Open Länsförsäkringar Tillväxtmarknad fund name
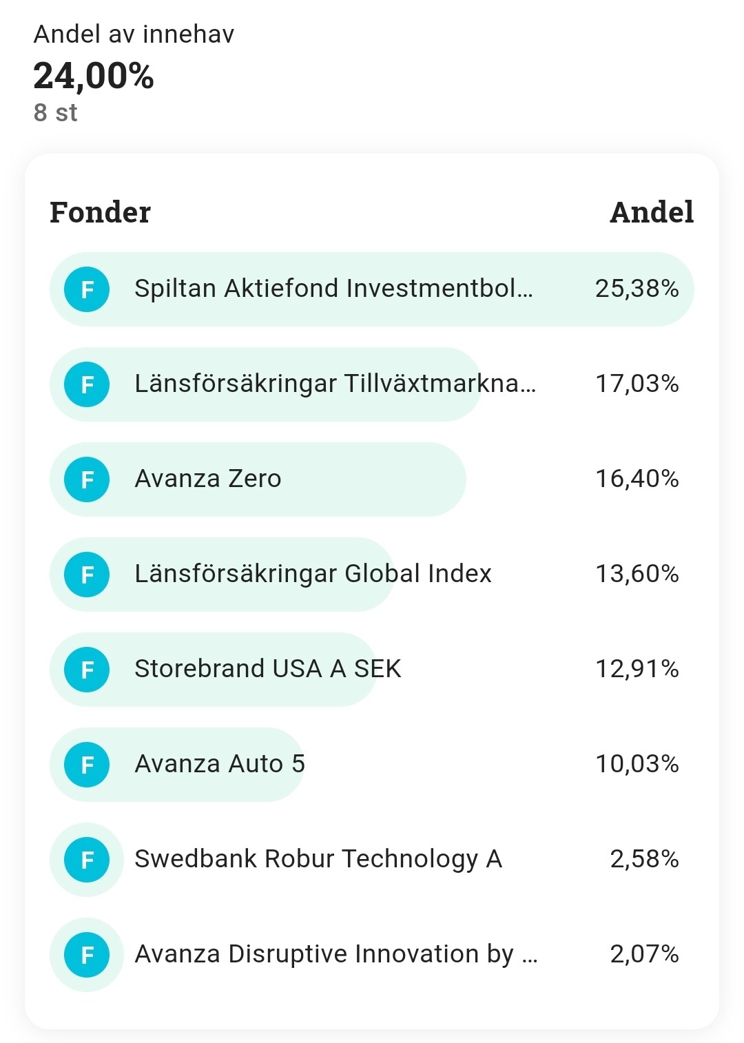The image size is (744, 1043). 335,383
